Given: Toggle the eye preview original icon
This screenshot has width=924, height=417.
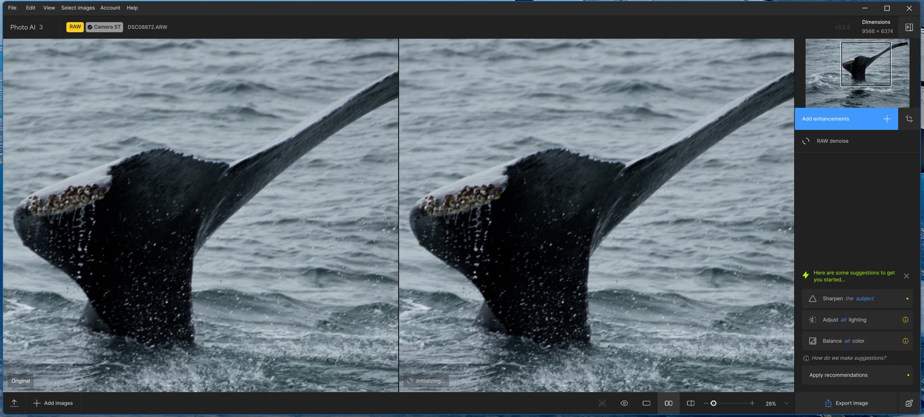Looking at the screenshot, I should (x=624, y=403).
